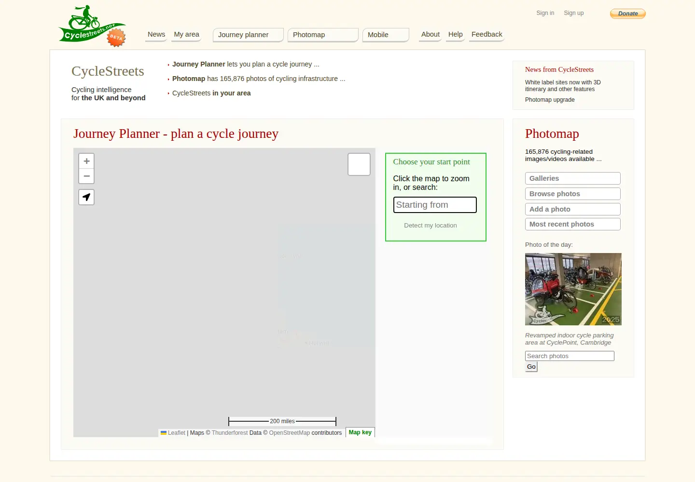Zoom out of the map

click(86, 176)
